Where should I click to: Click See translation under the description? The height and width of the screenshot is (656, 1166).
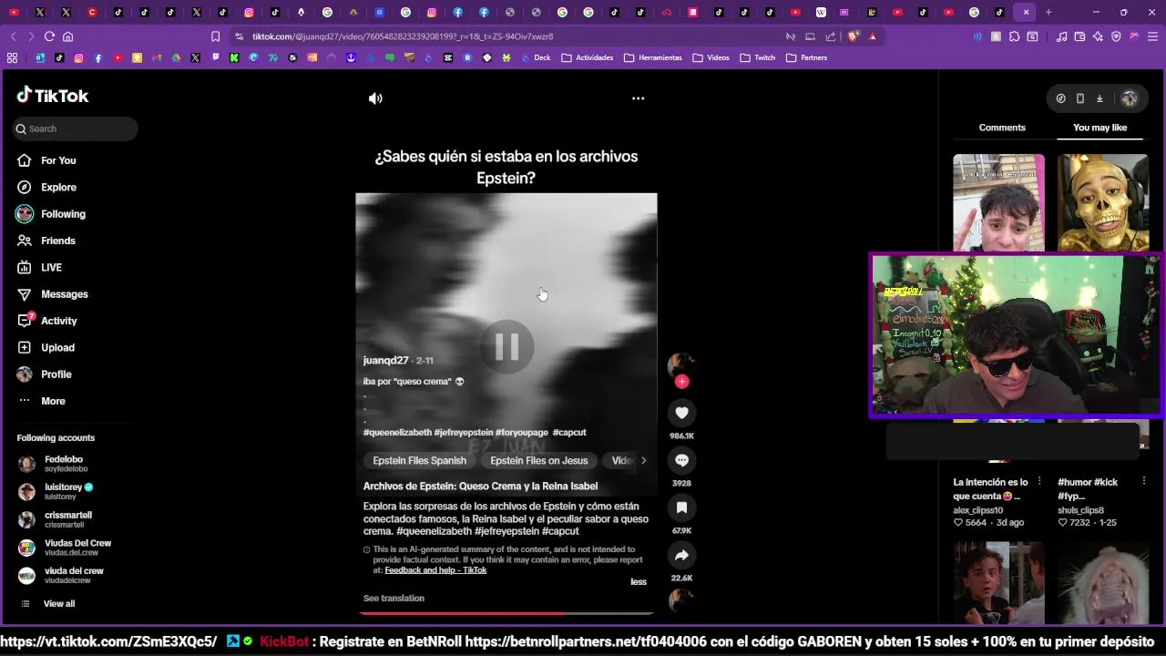coord(394,598)
